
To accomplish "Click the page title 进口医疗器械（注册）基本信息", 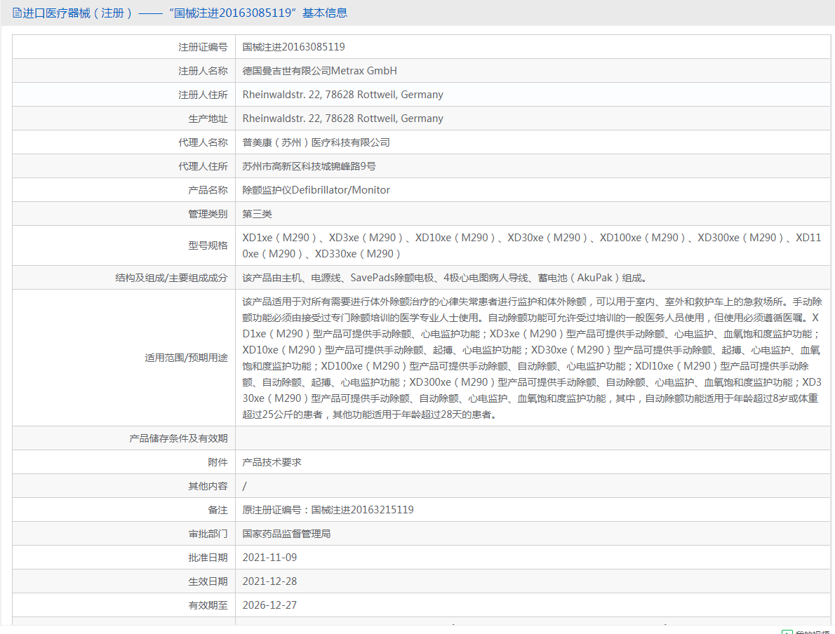I will coord(185,13).
